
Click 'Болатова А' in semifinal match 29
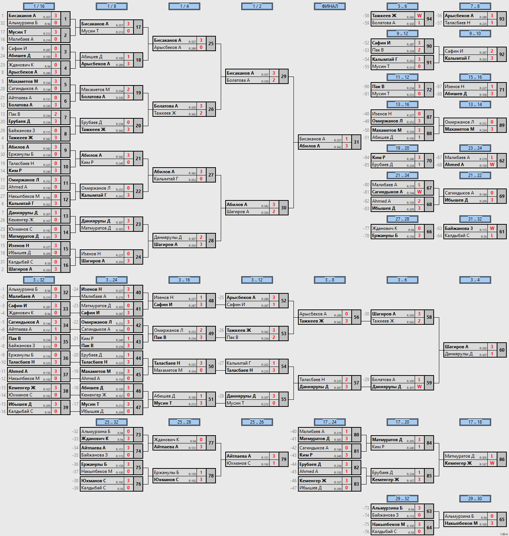tap(238, 80)
